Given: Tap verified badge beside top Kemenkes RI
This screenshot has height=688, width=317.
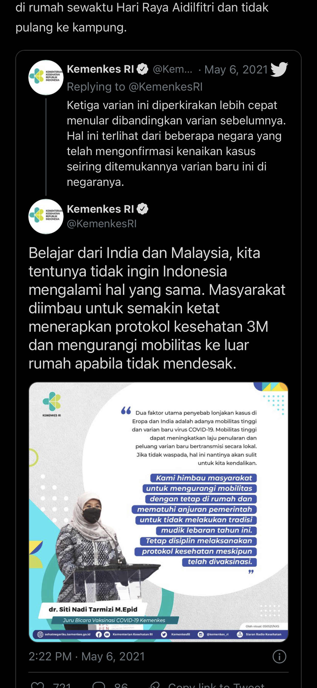Looking at the screenshot, I should click(142, 69).
